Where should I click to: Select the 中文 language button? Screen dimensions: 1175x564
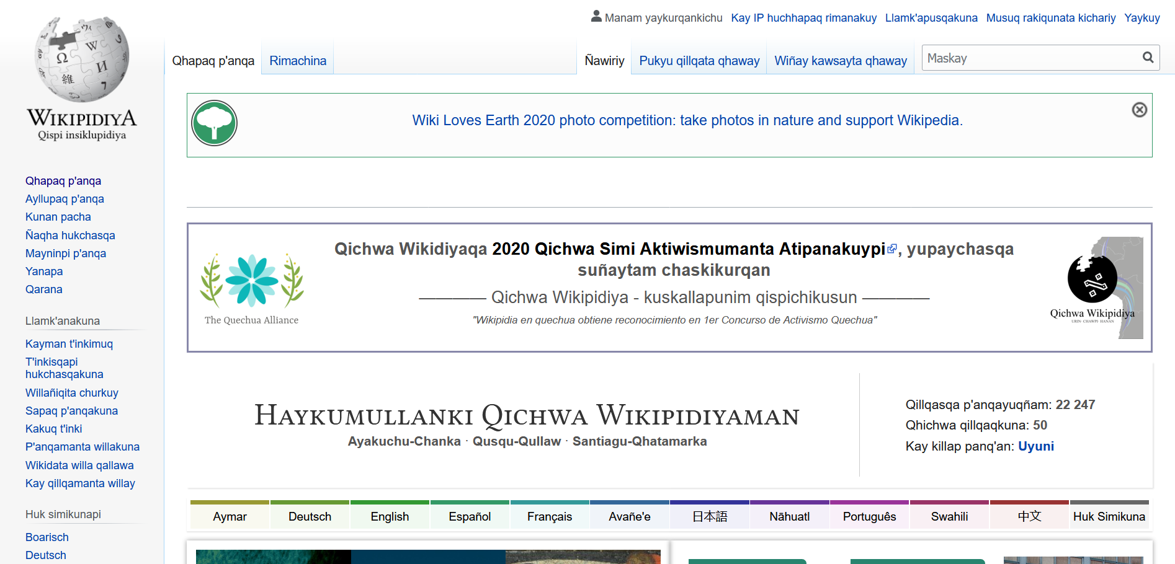[1030, 515]
